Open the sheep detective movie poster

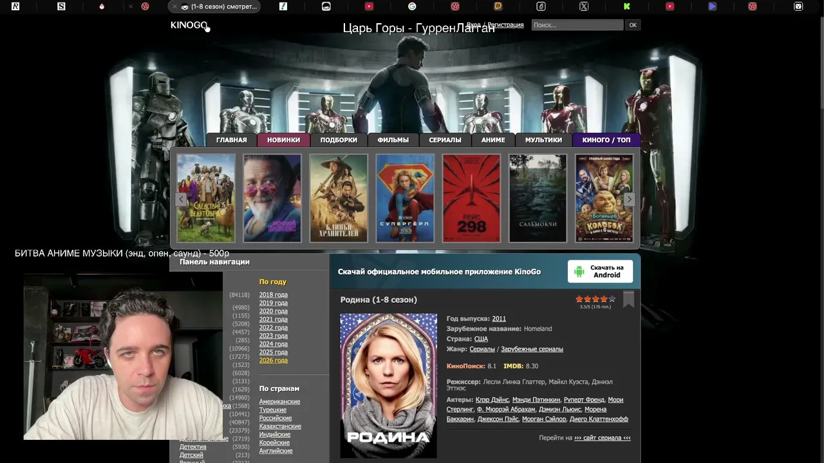coord(206,198)
